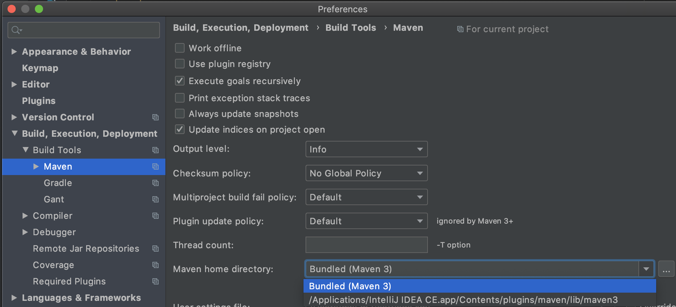This screenshot has height=307, width=676.
Task: Check Always update snapshots
Action: (179, 114)
